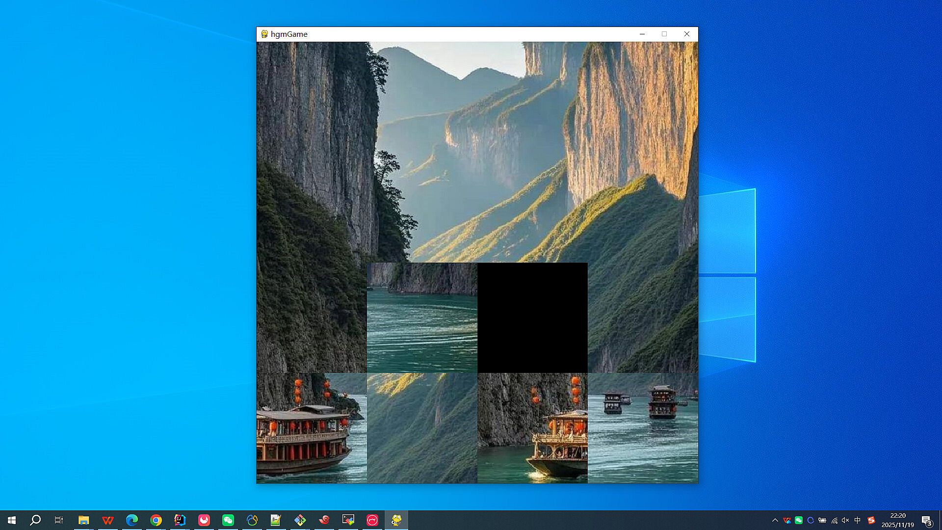
Task: Click the empty black puzzle slot
Action: [x=532, y=318]
